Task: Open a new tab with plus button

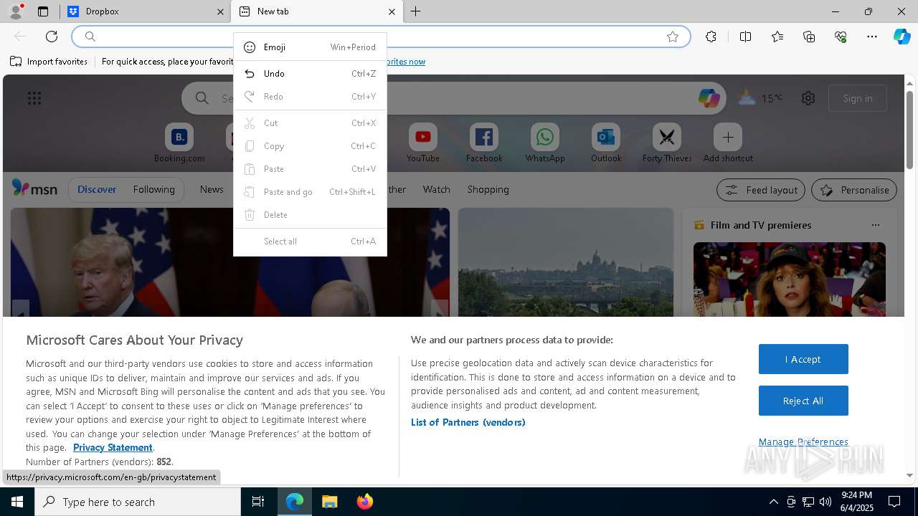Action: 416,11
